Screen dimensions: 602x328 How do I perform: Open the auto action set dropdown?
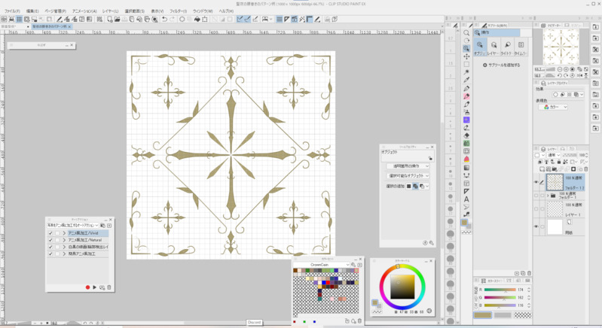click(72, 225)
